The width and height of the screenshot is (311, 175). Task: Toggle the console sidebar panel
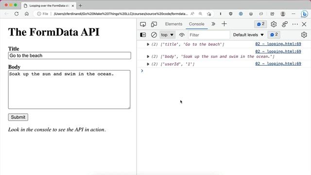143,35
